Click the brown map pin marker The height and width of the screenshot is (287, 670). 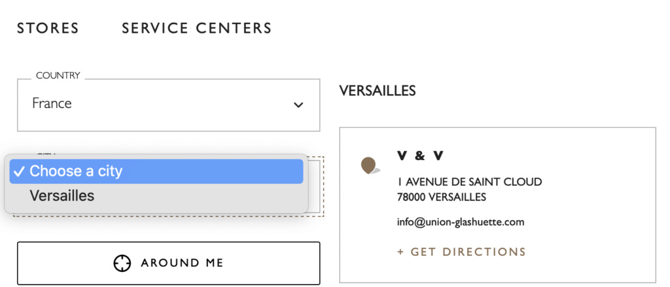coord(369,165)
